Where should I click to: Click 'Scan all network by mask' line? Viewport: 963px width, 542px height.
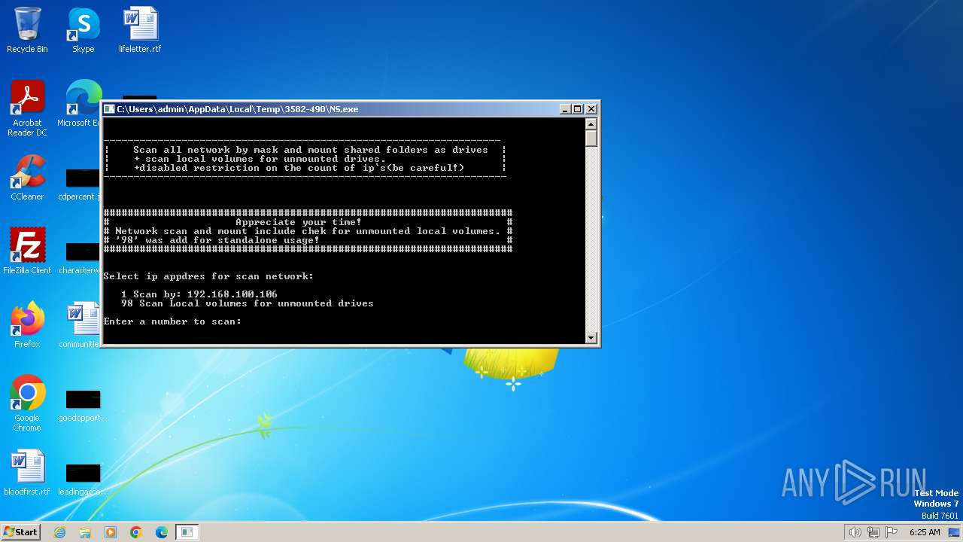click(311, 150)
